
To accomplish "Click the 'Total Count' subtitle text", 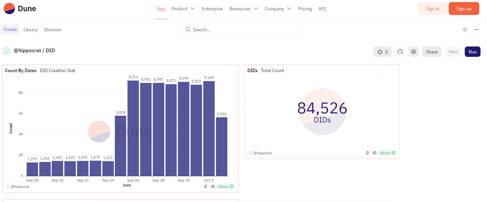I will pos(272,71).
